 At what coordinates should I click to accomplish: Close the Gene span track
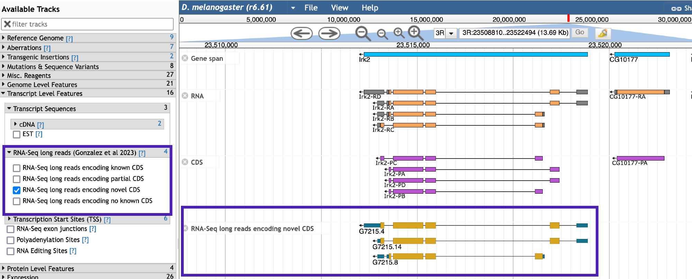click(x=185, y=58)
